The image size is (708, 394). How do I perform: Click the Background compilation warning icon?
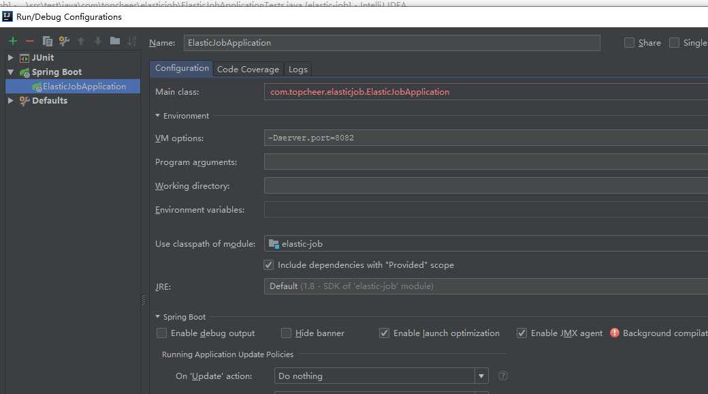tap(614, 333)
